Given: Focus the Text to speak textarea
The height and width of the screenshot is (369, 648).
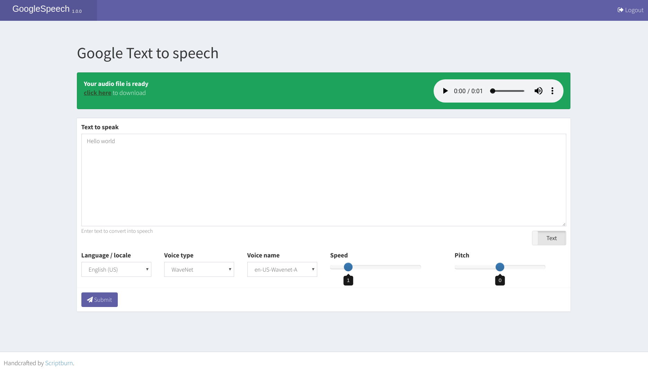Looking at the screenshot, I should coord(323,180).
